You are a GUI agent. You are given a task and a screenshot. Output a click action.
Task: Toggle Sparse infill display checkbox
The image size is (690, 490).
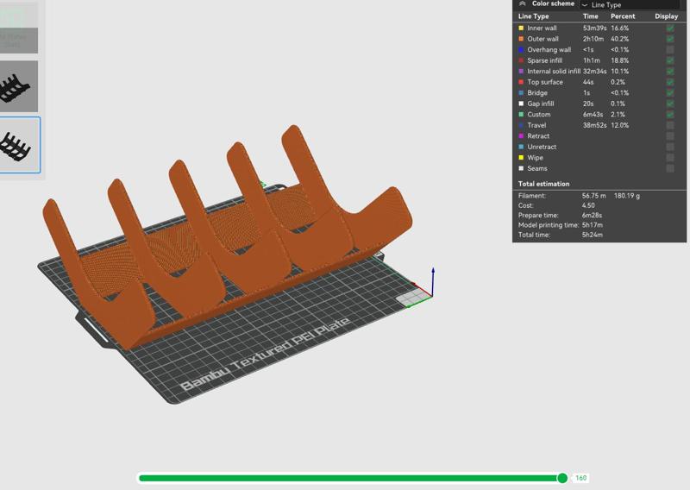click(x=670, y=60)
